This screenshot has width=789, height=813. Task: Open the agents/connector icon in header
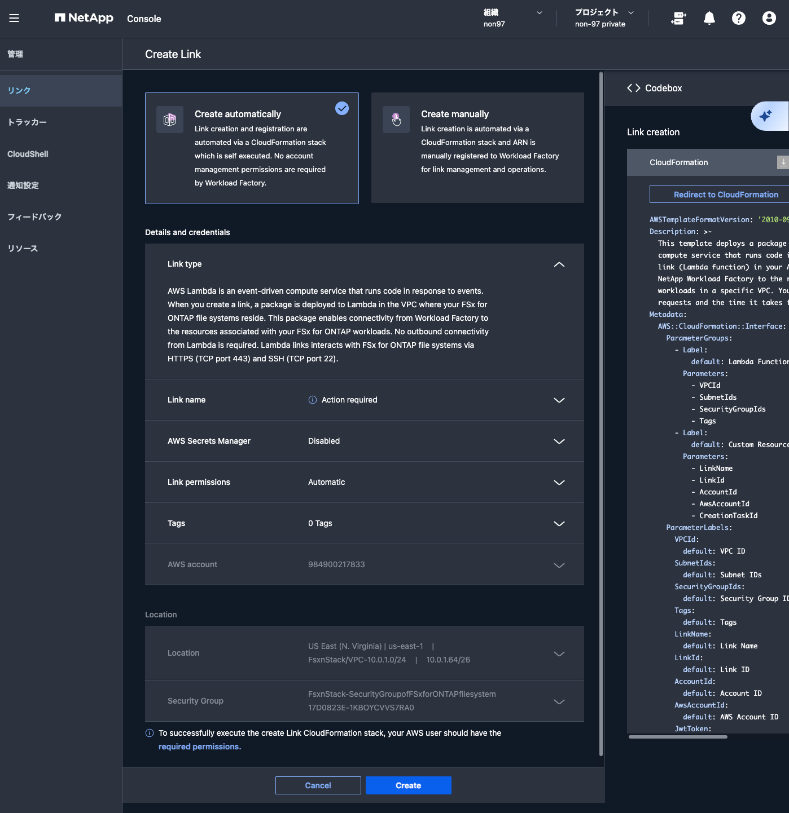(x=678, y=19)
